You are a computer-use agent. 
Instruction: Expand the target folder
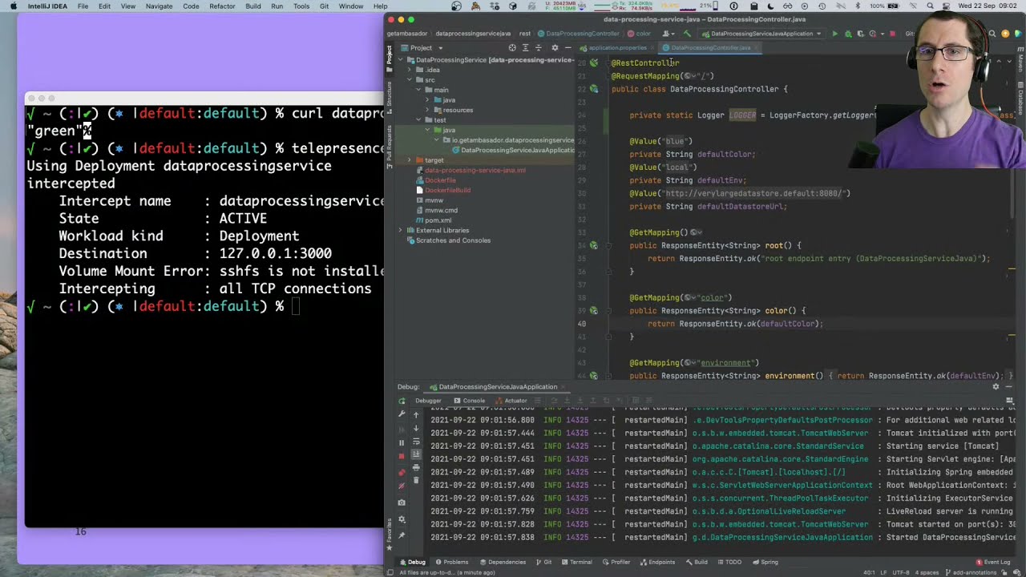(x=410, y=160)
